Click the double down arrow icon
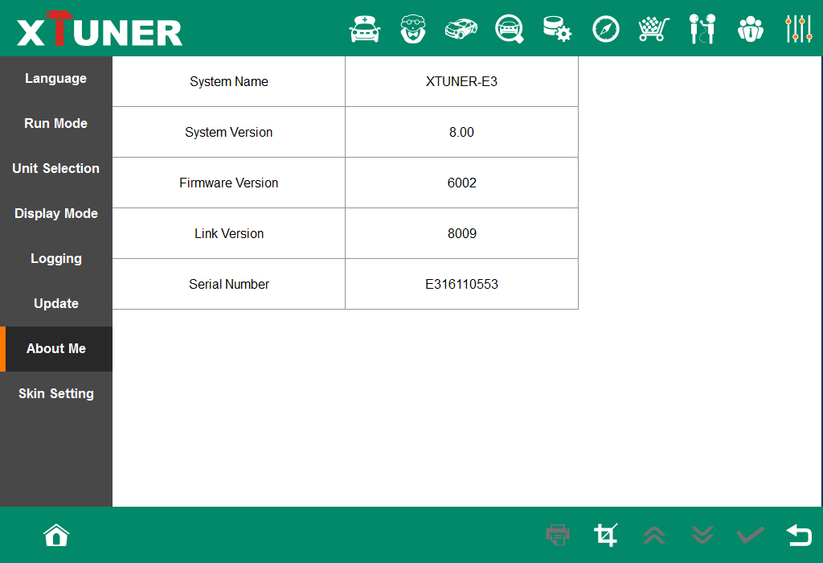Image resolution: width=823 pixels, height=563 pixels. pos(702,535)
